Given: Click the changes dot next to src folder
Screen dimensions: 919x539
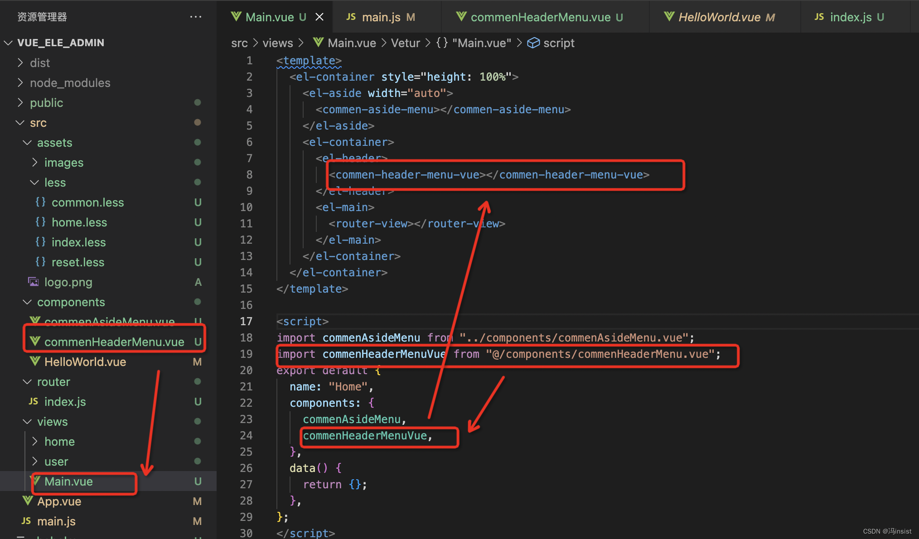Looking at the screenshot, I should click(x=197, y=122).
